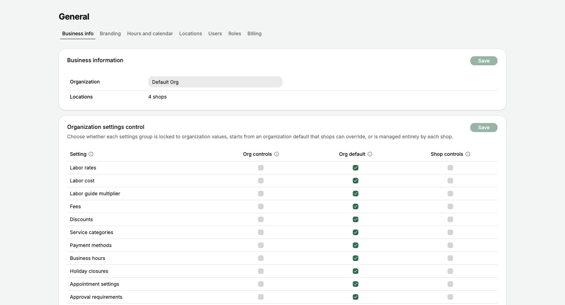This screenshot has height=305, width=565.
Task: Check Shop controls for Service categories
Action: [450, 232]
